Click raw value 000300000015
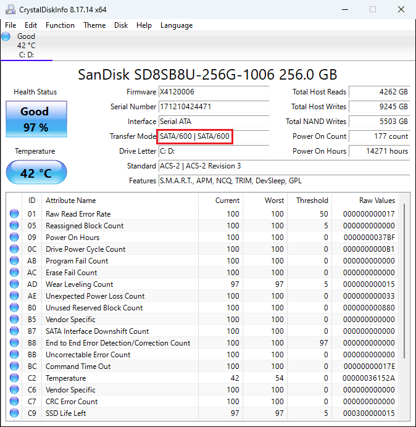The width and height of the screenshot is (416, 427). (x=369, y=413)
